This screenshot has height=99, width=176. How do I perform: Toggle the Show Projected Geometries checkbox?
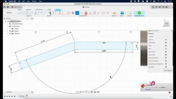[166, 64]
